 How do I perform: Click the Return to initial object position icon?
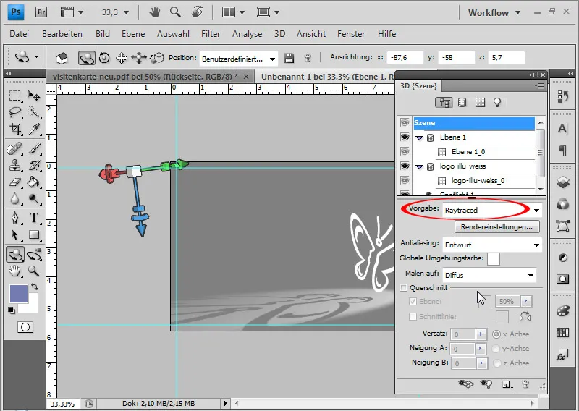62,58
